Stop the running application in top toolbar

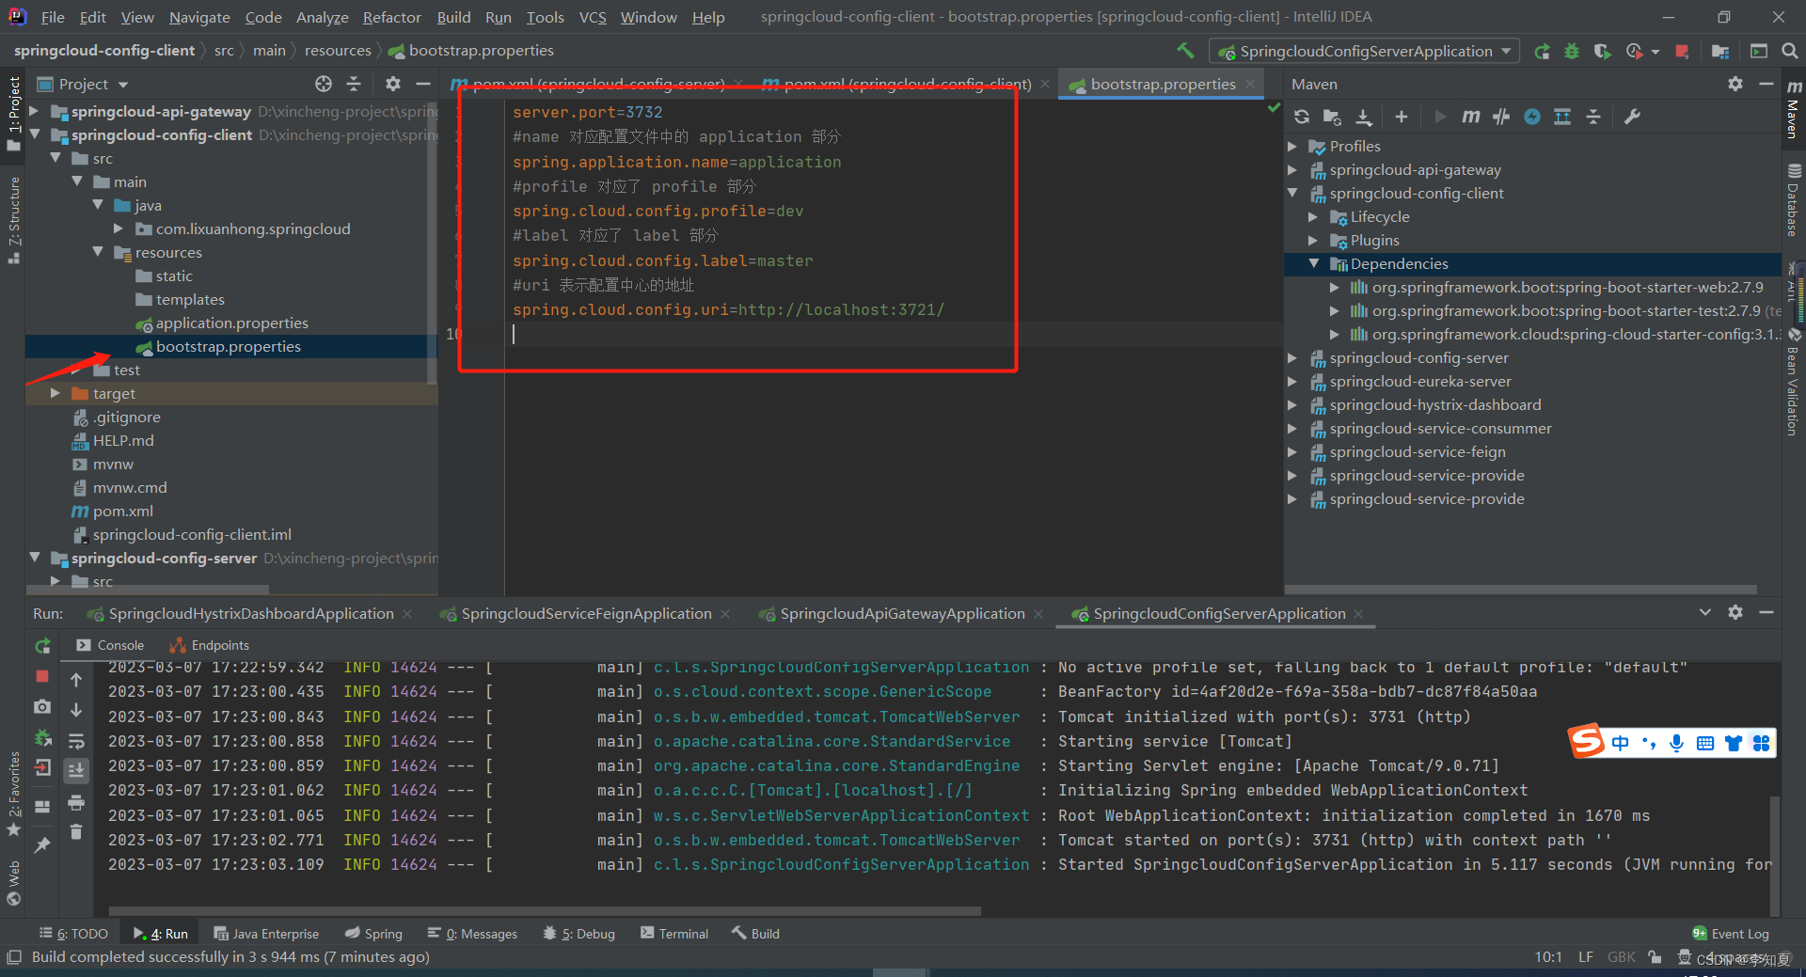click(x=1682, y=52)
